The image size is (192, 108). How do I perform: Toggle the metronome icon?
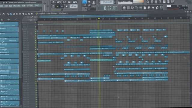click(53, 2)
